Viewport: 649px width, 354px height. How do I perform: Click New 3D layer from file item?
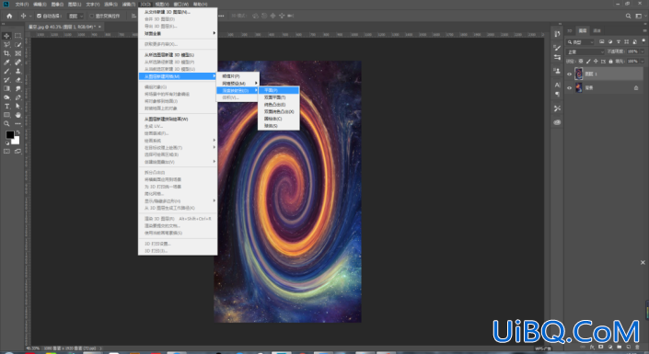pyautogui.click(x=177, y=12)
